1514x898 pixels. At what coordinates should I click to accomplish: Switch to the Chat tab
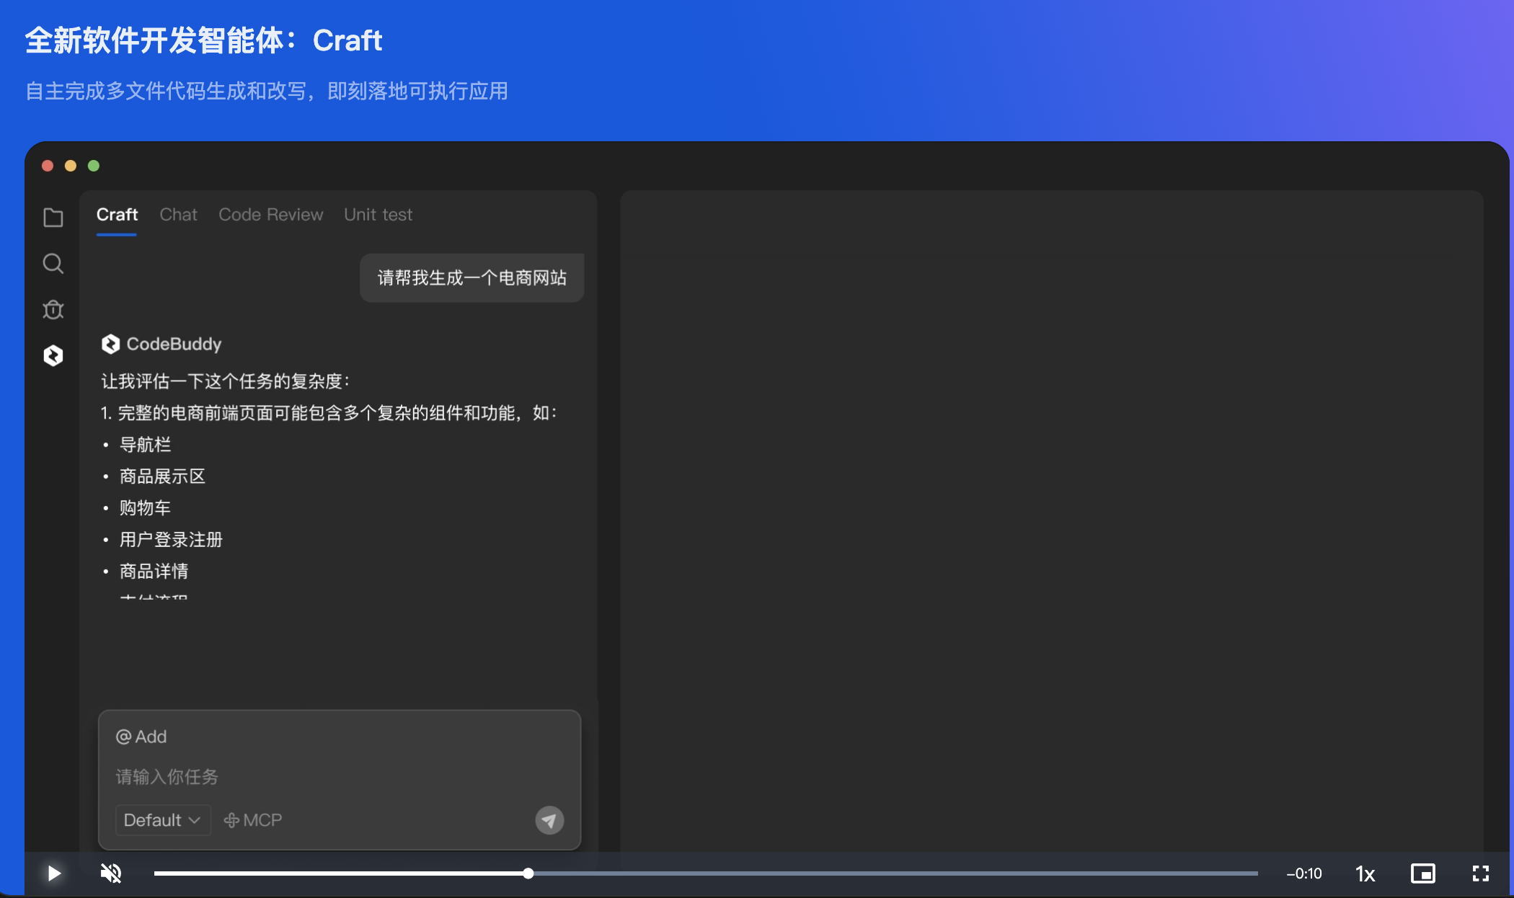178,215
